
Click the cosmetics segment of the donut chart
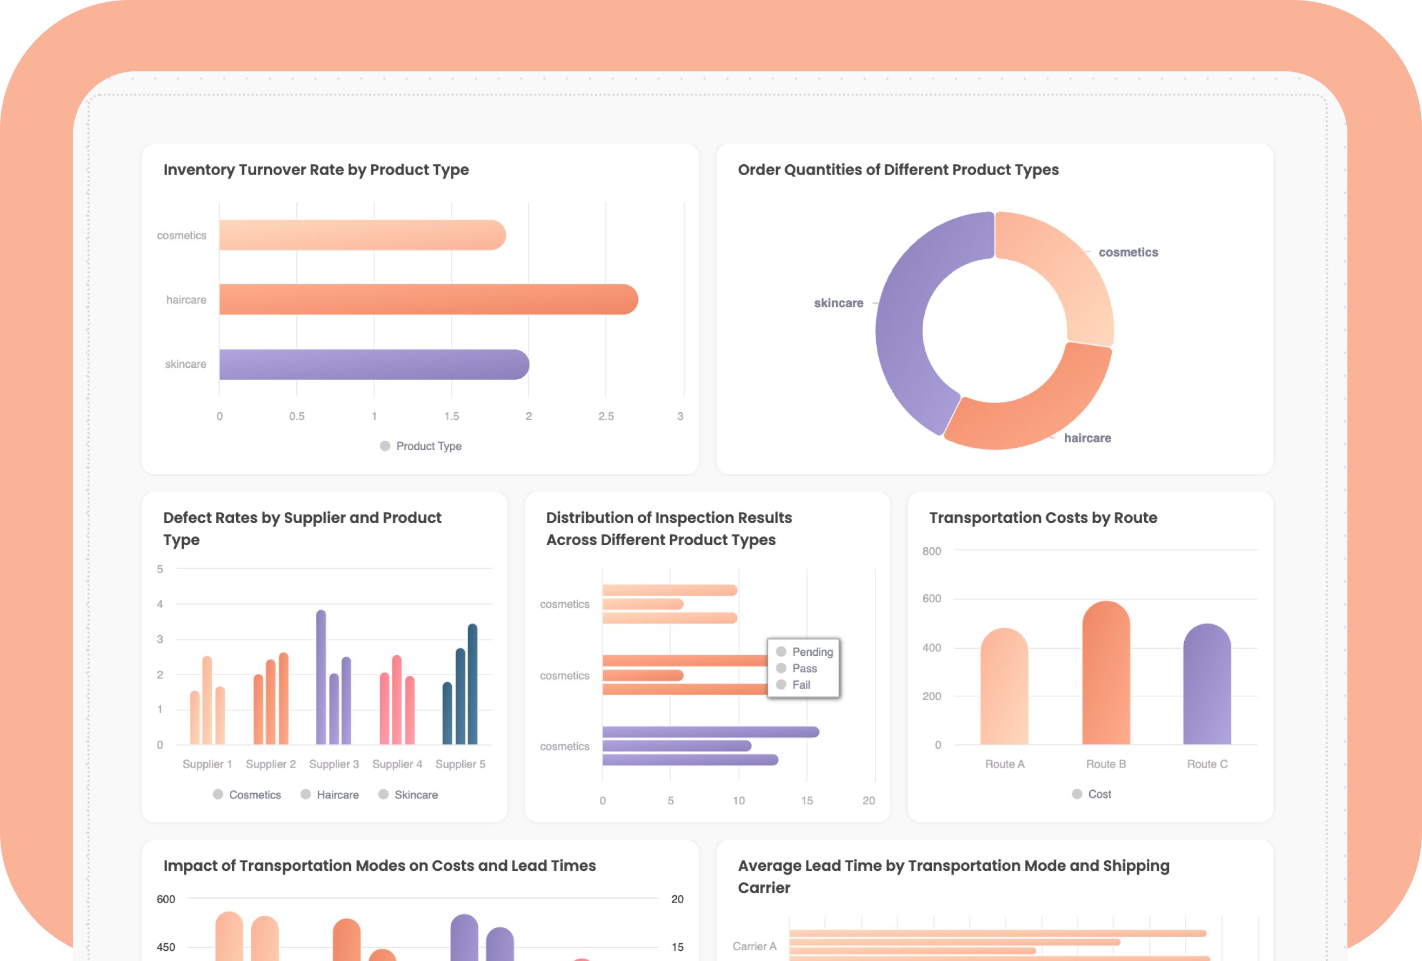point(1068,269)
